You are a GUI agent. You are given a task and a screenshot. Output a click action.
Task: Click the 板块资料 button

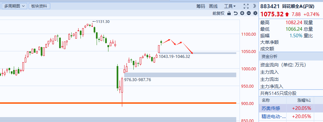39,6
